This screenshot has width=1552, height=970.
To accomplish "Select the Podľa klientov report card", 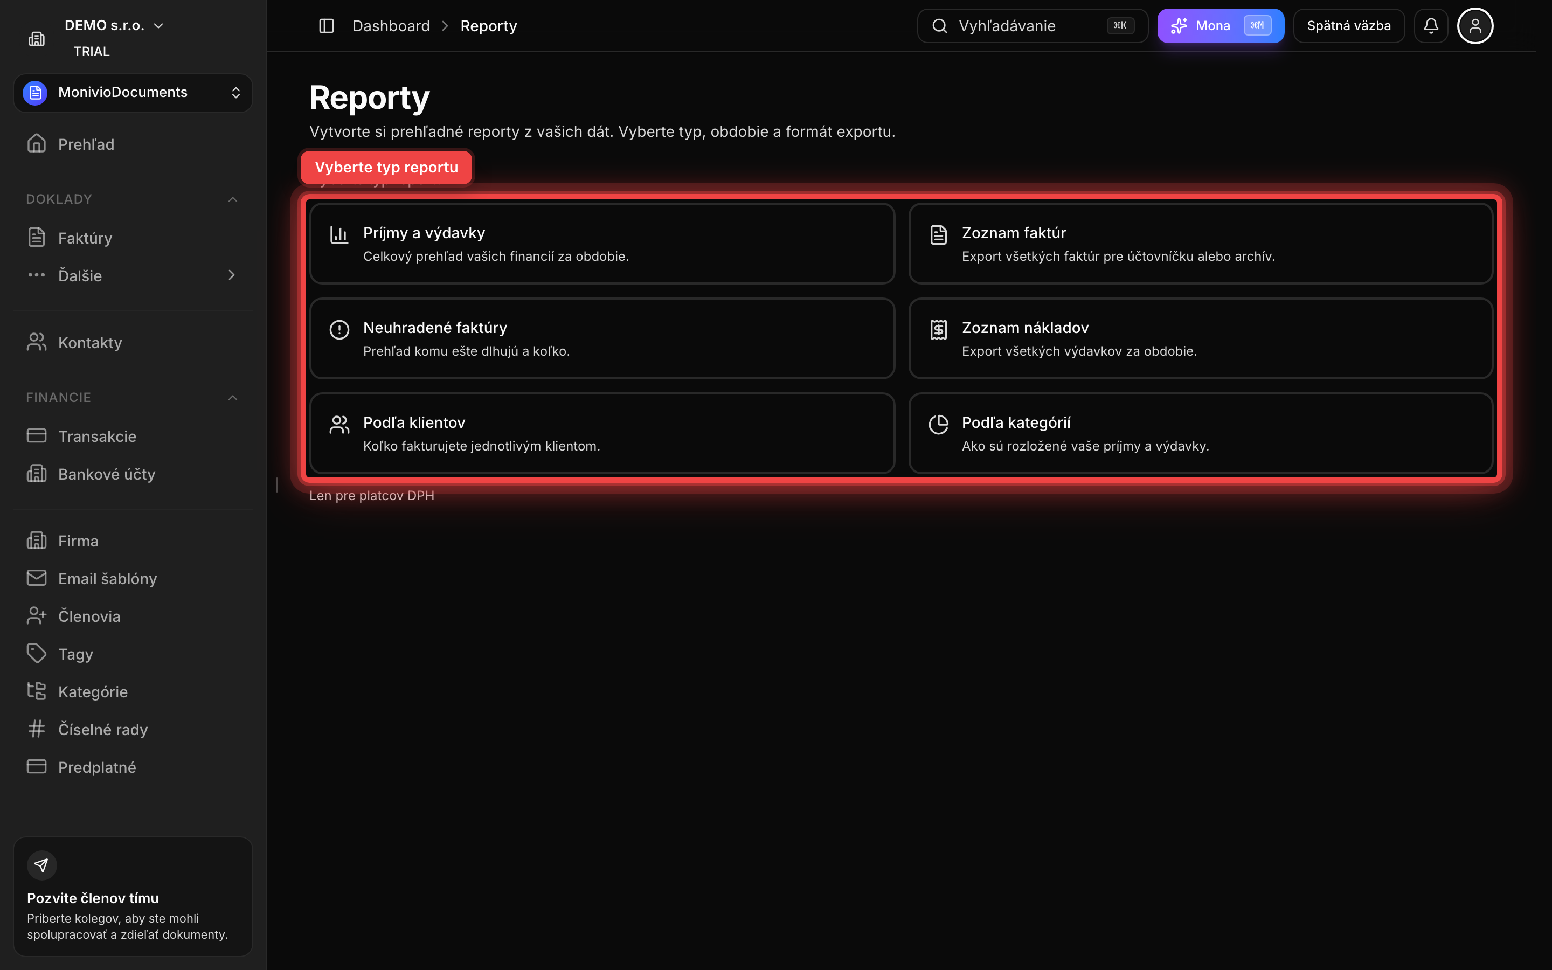I will (x=601, y=433).
